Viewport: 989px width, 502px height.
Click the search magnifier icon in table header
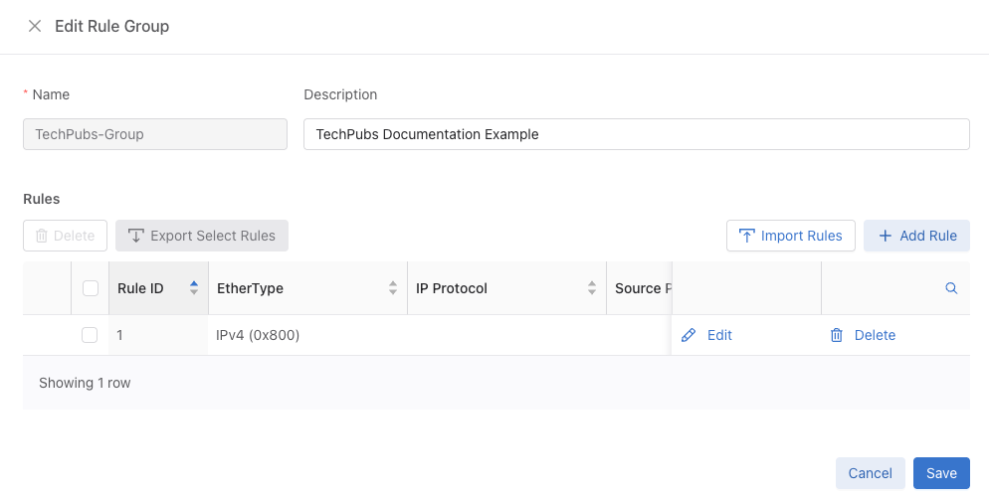(951, 288)
